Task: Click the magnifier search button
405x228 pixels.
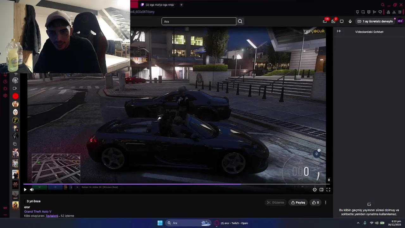Action: point(240,22)
